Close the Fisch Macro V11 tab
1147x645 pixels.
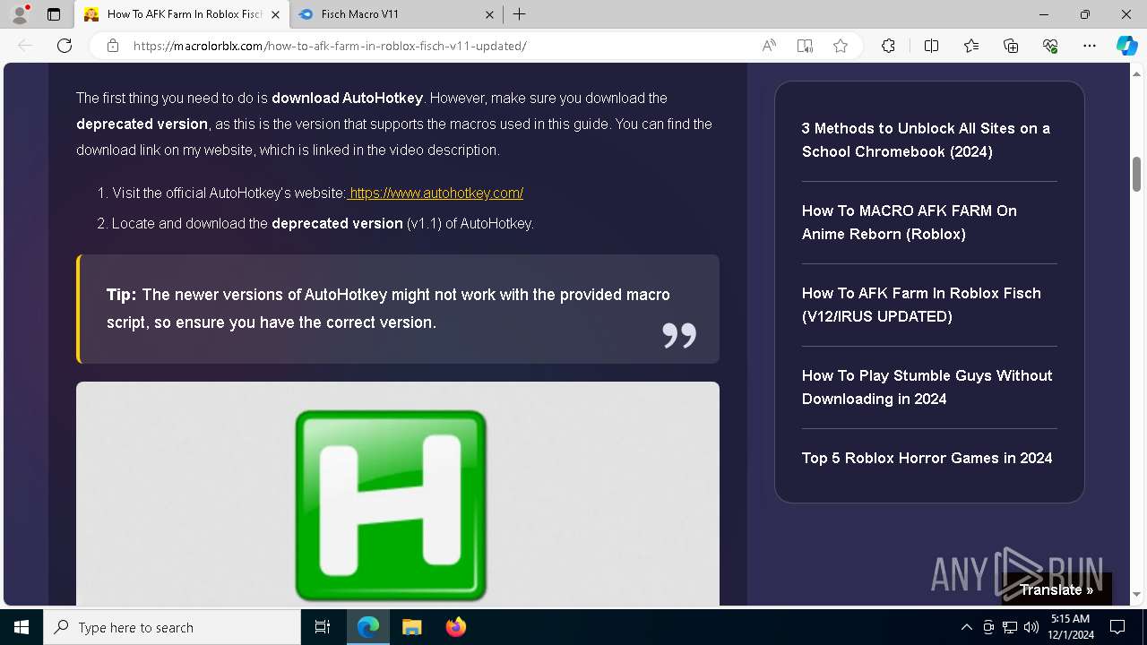click(489, 14)
